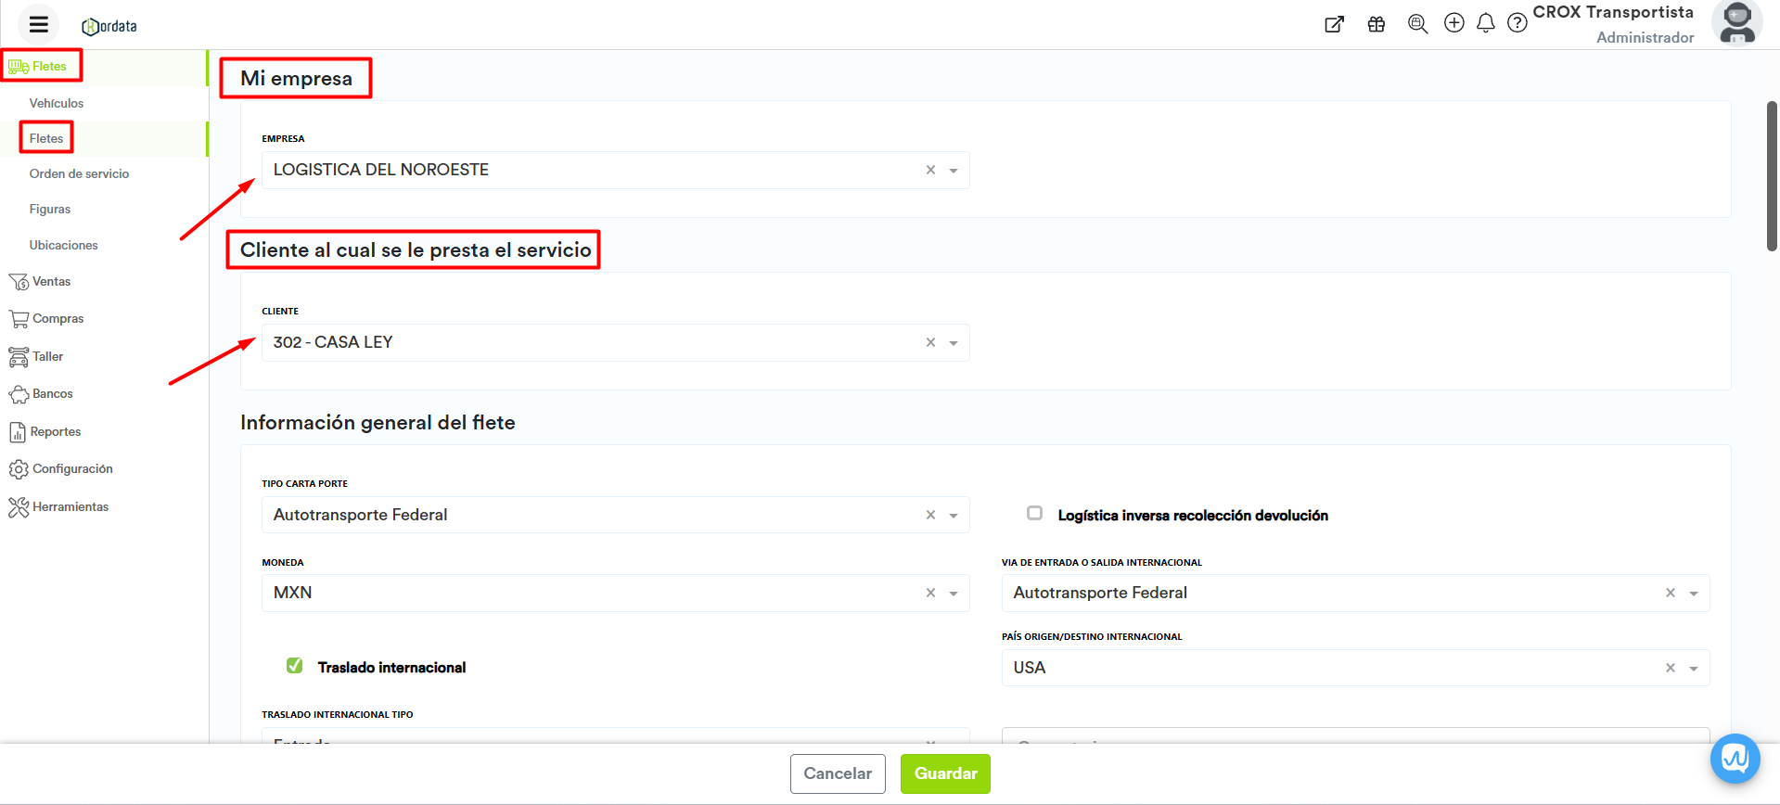Clear the Cliente 302 - CASA LEY selection
1780x805 pixels.
coord(930,342)
